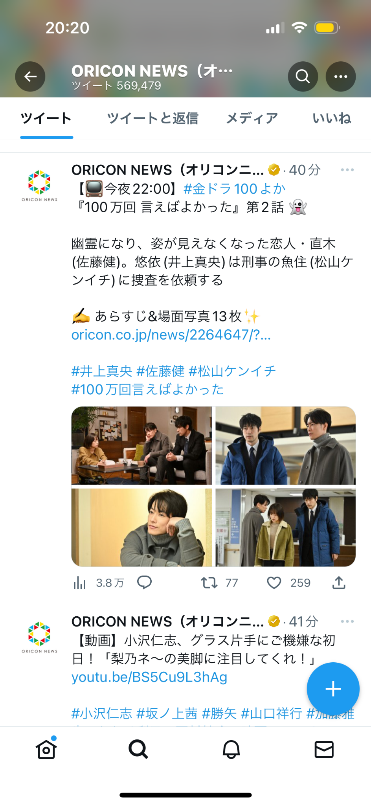Image resolution: width=371 pixels, height=805 pixels.
Task: Open profile search magnifier icon
Action: coord(303,77)
